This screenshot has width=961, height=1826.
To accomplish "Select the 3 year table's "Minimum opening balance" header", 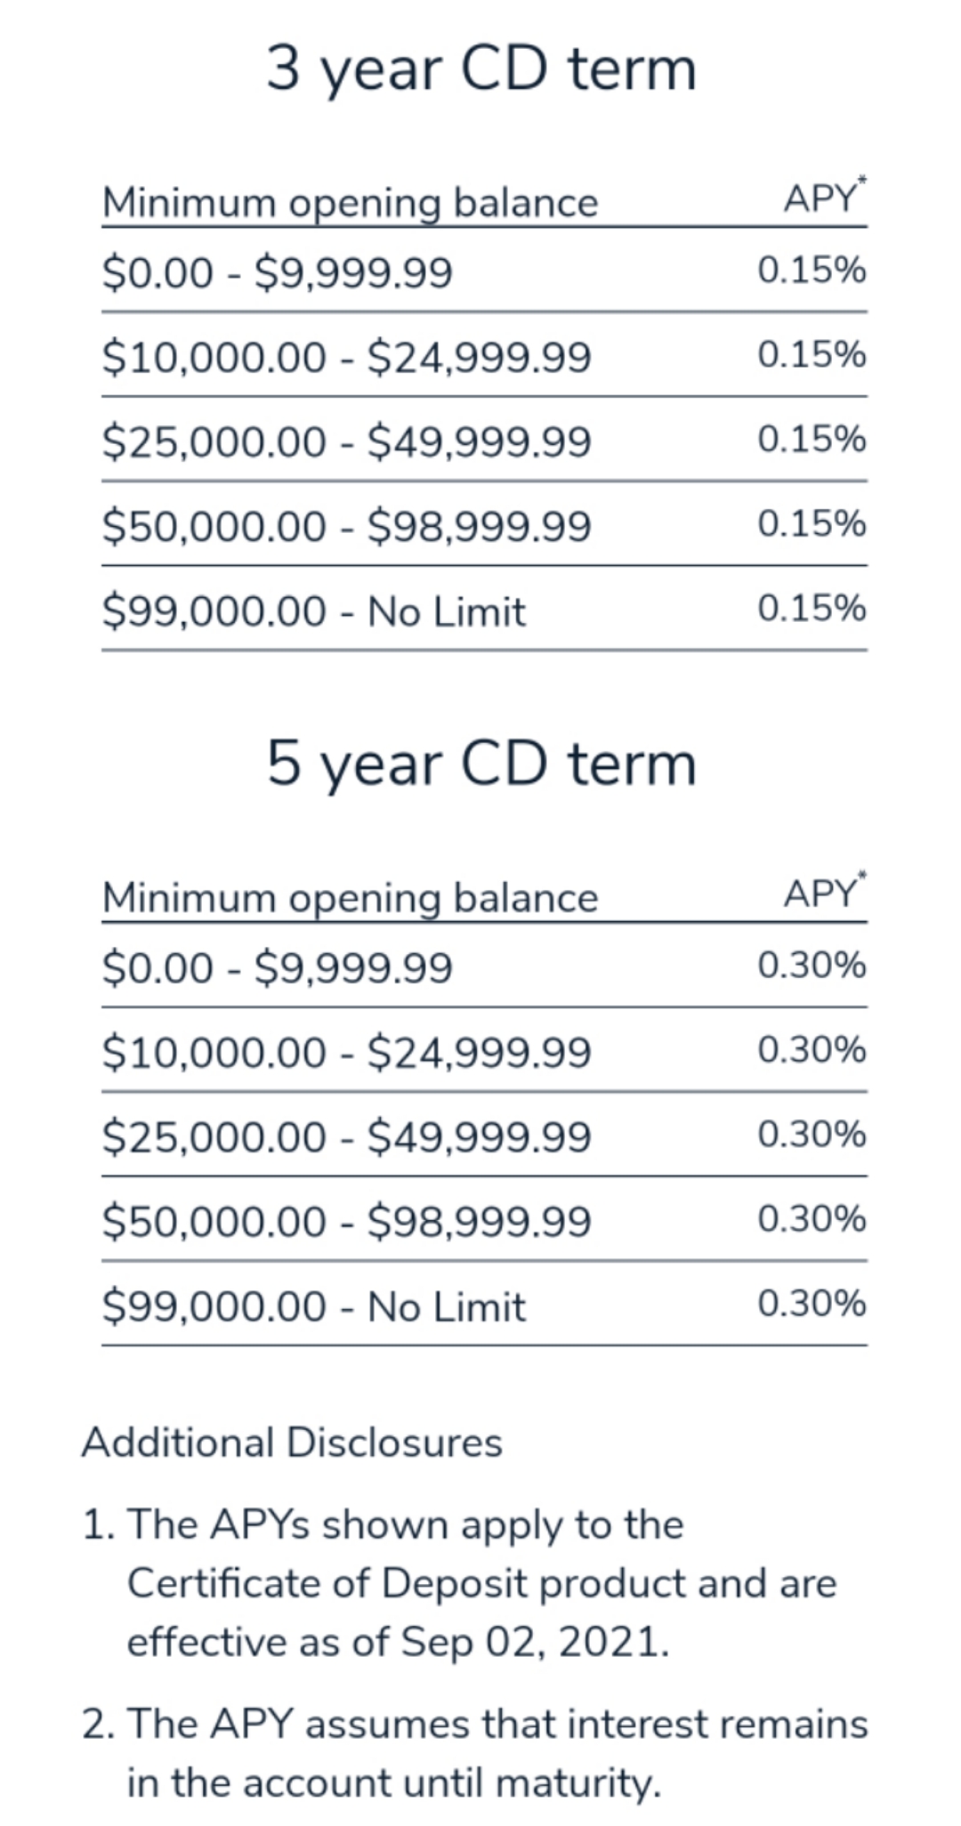I will click(x=350, y=202).
